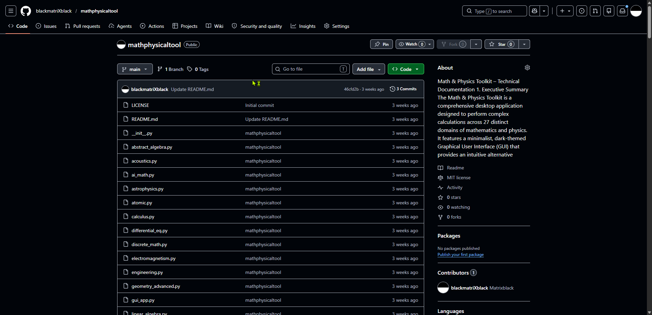Open the Watch notifications dropdown

(x=415, y=44)
